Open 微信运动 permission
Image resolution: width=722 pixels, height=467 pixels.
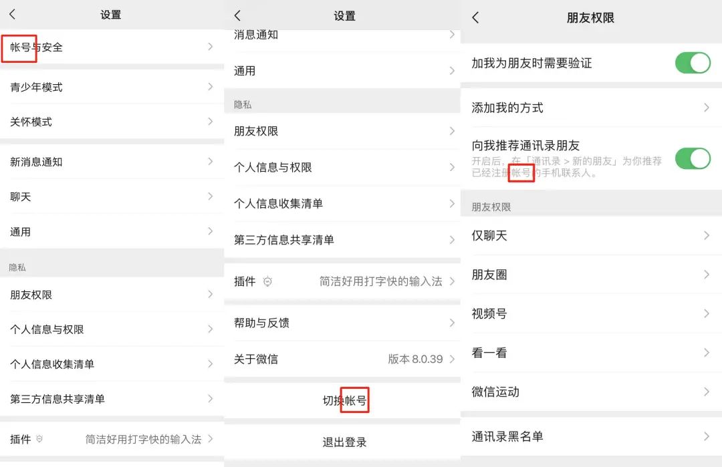(x=591, y=392)
